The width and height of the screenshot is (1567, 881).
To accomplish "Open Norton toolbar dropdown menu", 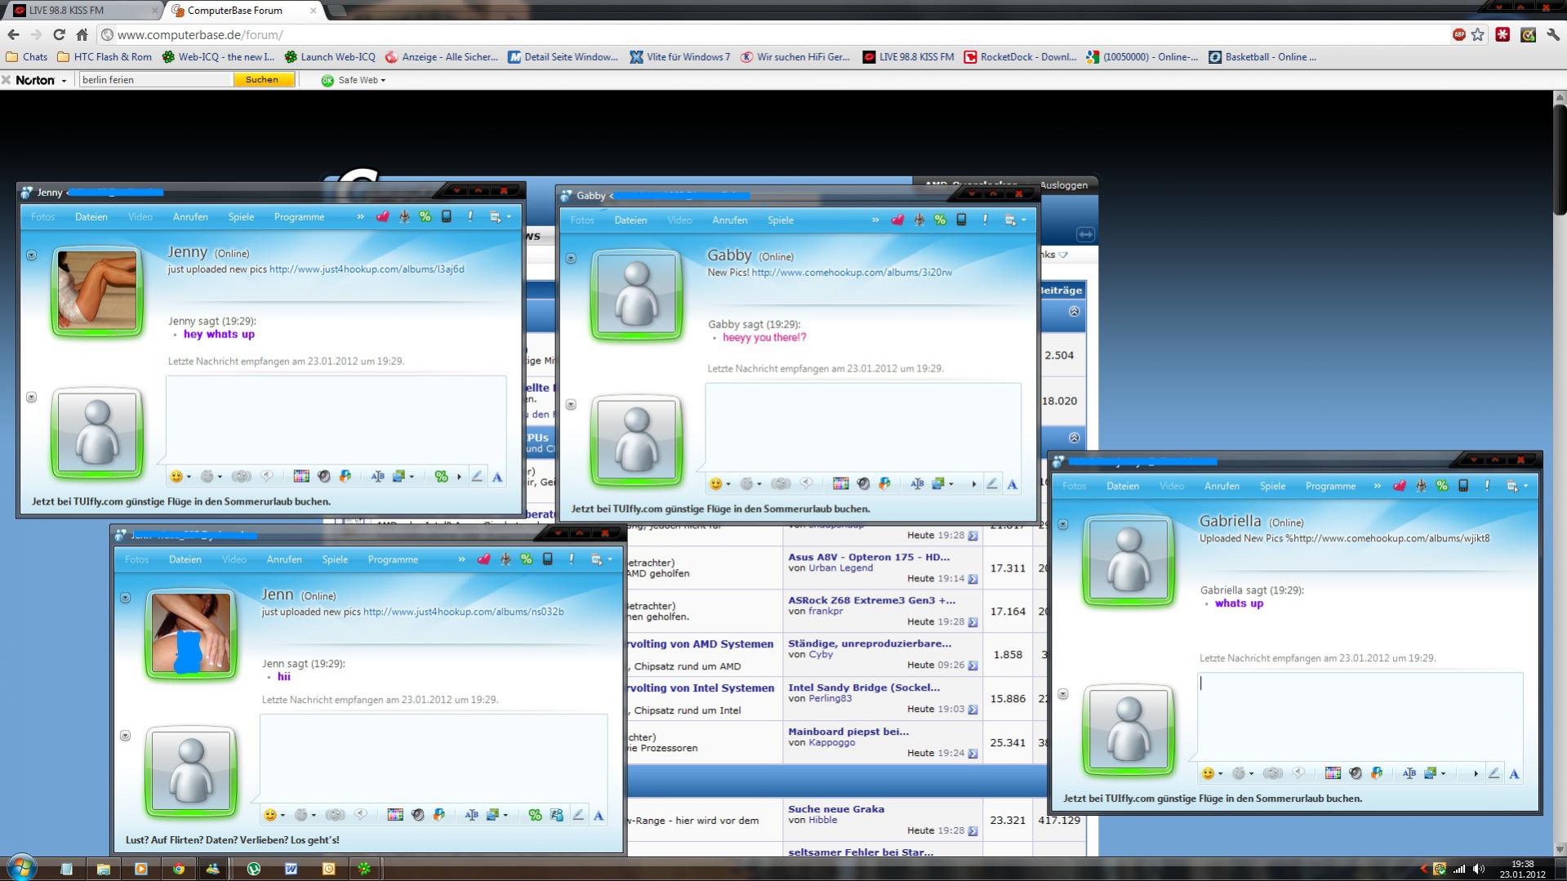I will (64, 80).
